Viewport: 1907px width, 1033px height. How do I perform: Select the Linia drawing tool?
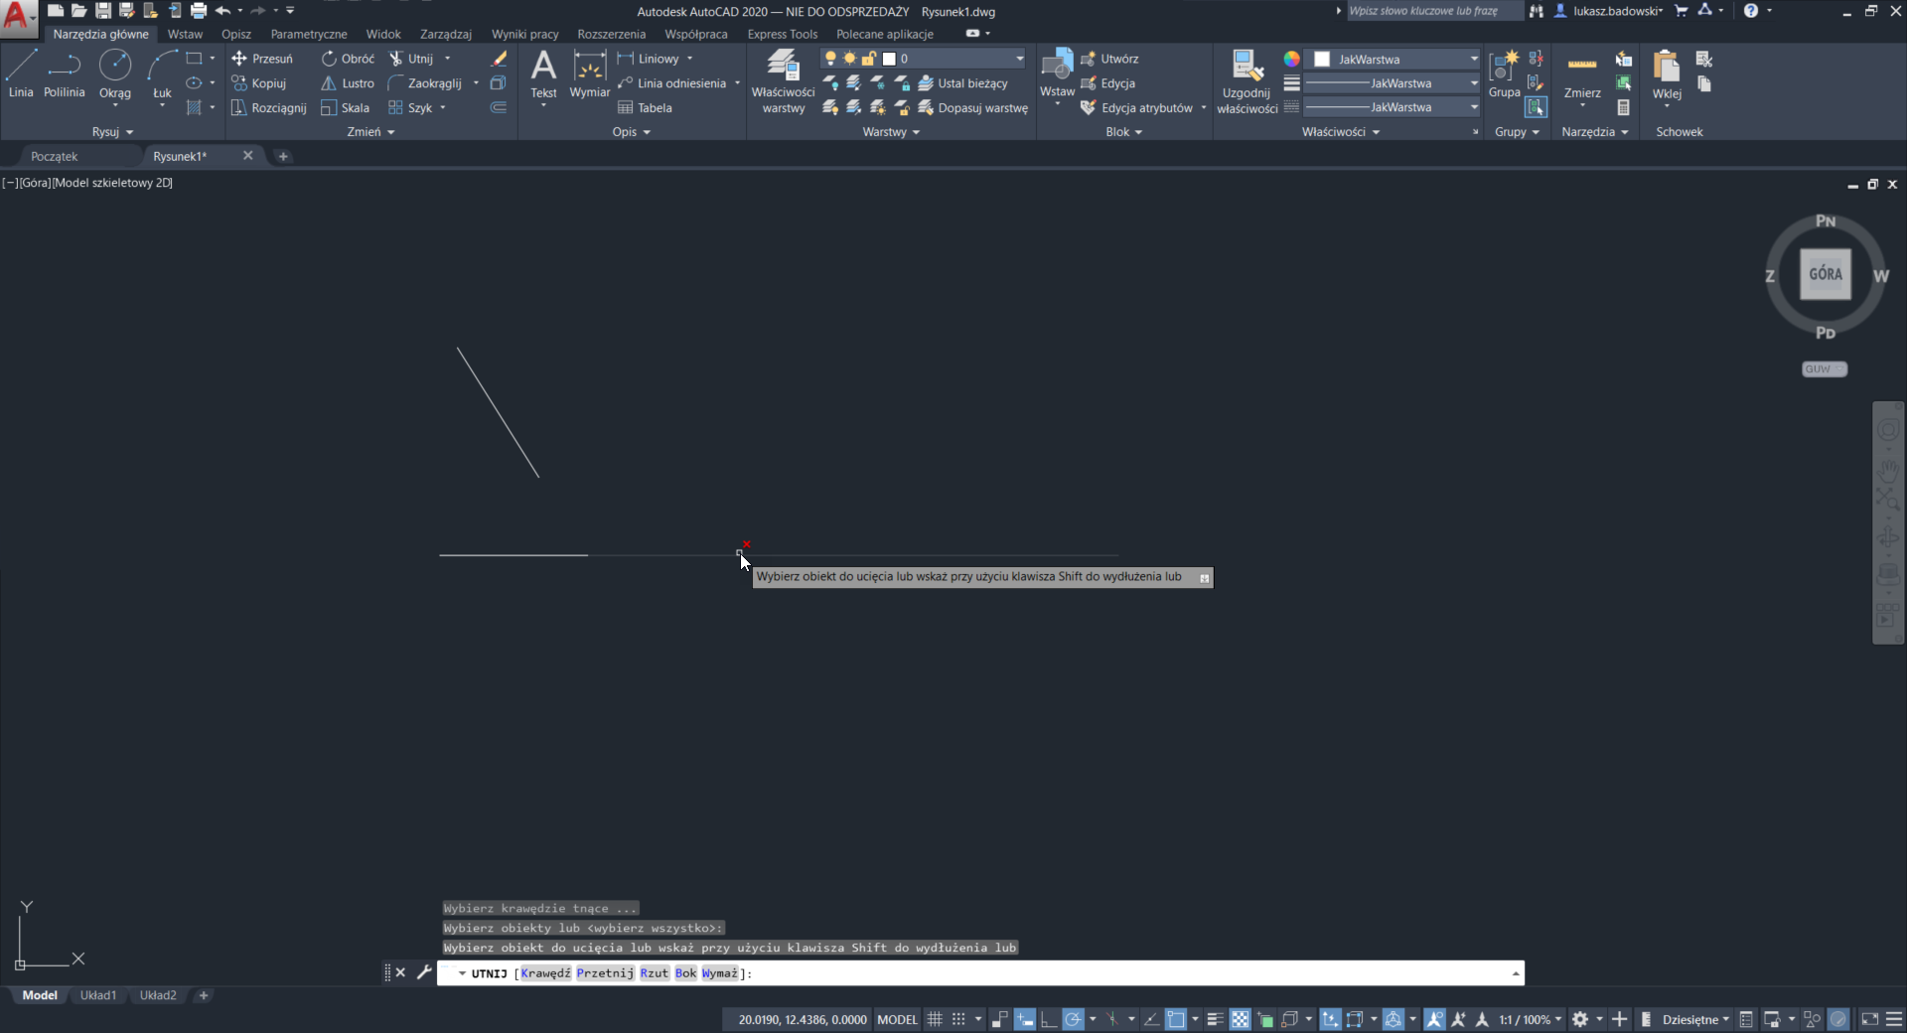pos(21,74)
